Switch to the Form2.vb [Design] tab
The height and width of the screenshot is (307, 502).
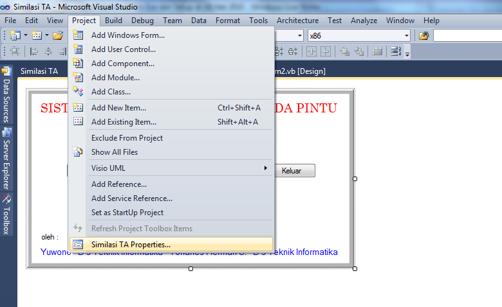click(x=301, y=71)
